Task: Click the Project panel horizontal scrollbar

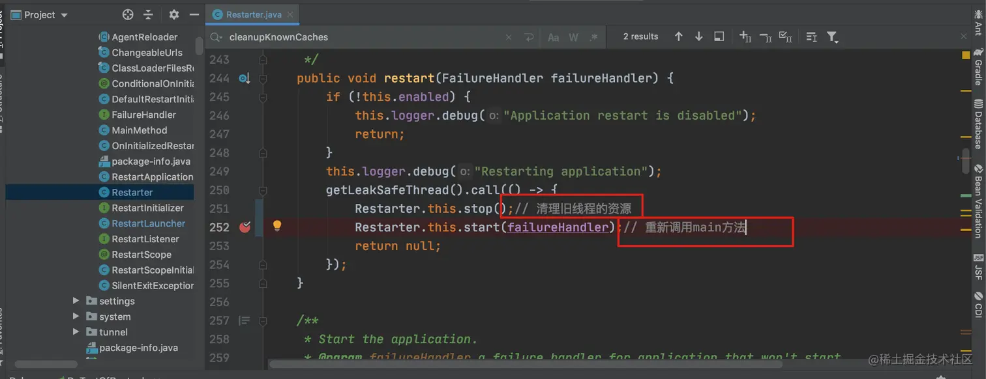Action: [46, 364]
